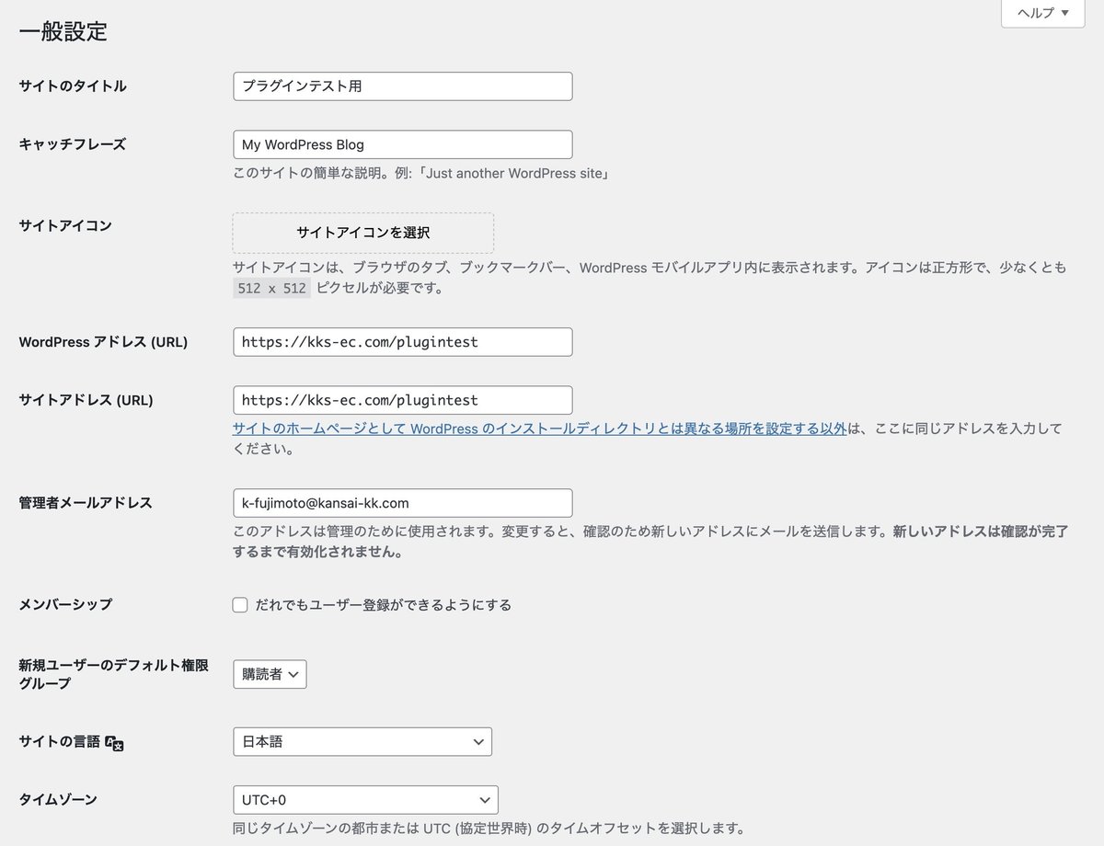
Task: Click the WordPress アドレス (URL) label
Action: tap(103, 342)
